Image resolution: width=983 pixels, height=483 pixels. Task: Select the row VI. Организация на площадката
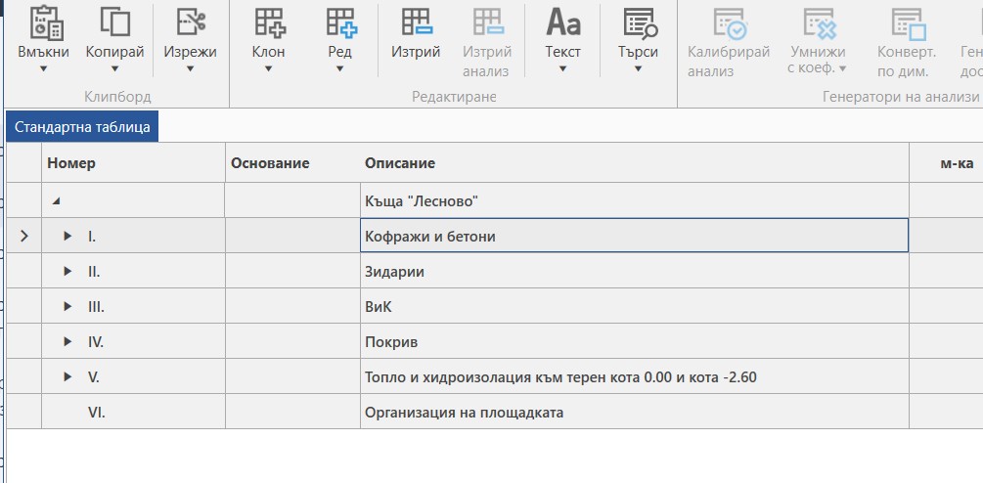tap(464, 413)
